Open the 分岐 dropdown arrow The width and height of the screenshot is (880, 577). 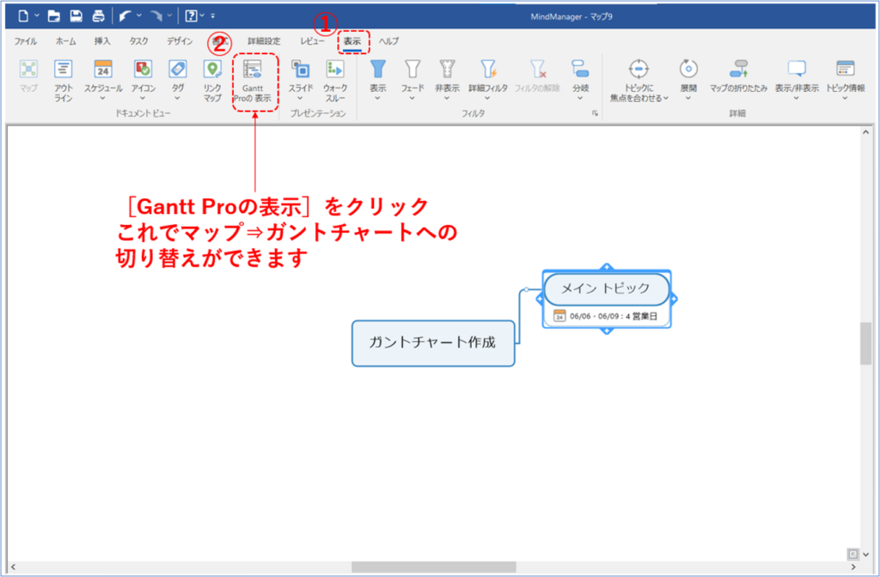(x=580, y=99)
